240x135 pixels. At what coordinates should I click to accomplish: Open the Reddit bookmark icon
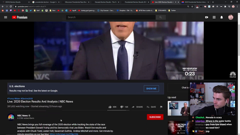tap(3, 10)
